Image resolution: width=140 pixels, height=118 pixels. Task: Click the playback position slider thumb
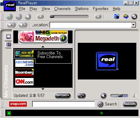click(52, 17)
